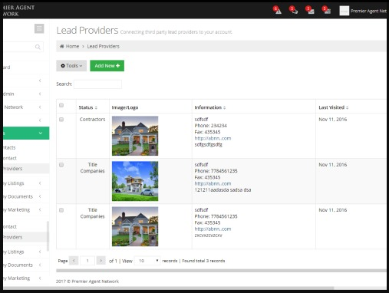Click the Found total 3 records text
Screen dimensions: 389x293
tap(203, 261)
